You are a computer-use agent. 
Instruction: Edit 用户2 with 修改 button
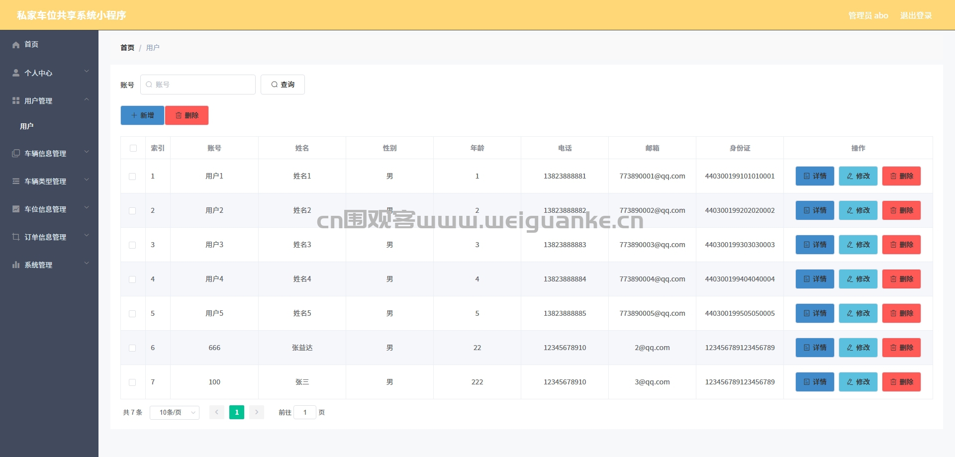858,210
